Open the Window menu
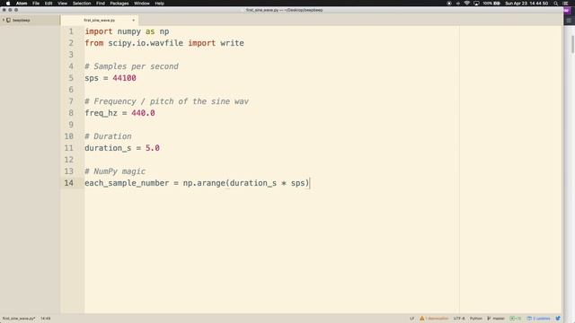The height and width of the screenshot is (323, 575). coord(142,4)
